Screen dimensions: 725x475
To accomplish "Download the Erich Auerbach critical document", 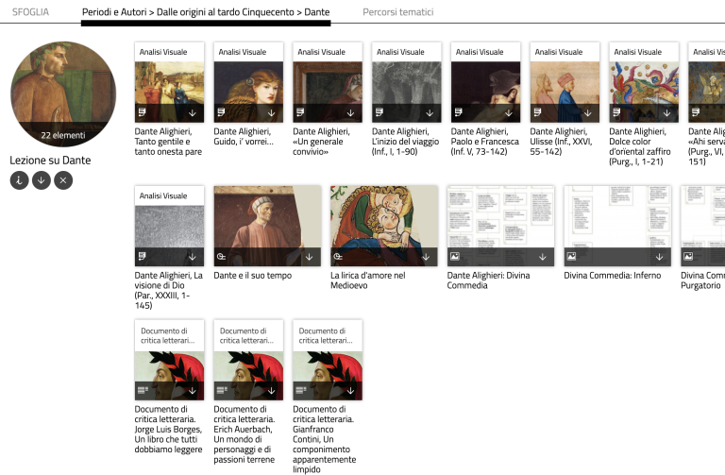I will (x=271, y=389).
